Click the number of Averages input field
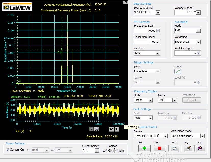The width and height of the screenshot is (211, 162). [185, 53]
